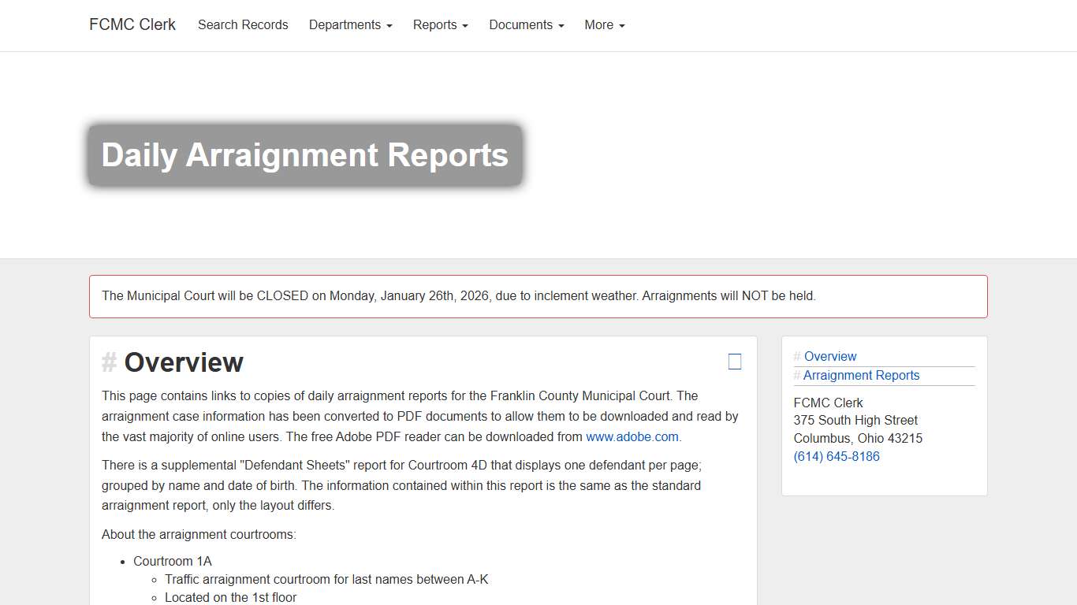Follow the www.adobe.com link
This screenshot has width=1077, height=605.
632,436
